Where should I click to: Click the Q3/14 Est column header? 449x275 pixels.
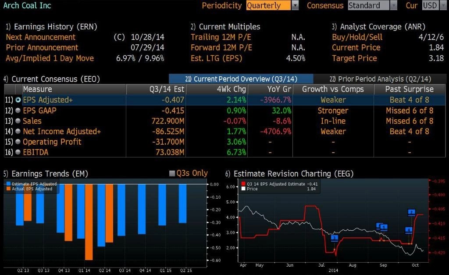coord(156,89)
